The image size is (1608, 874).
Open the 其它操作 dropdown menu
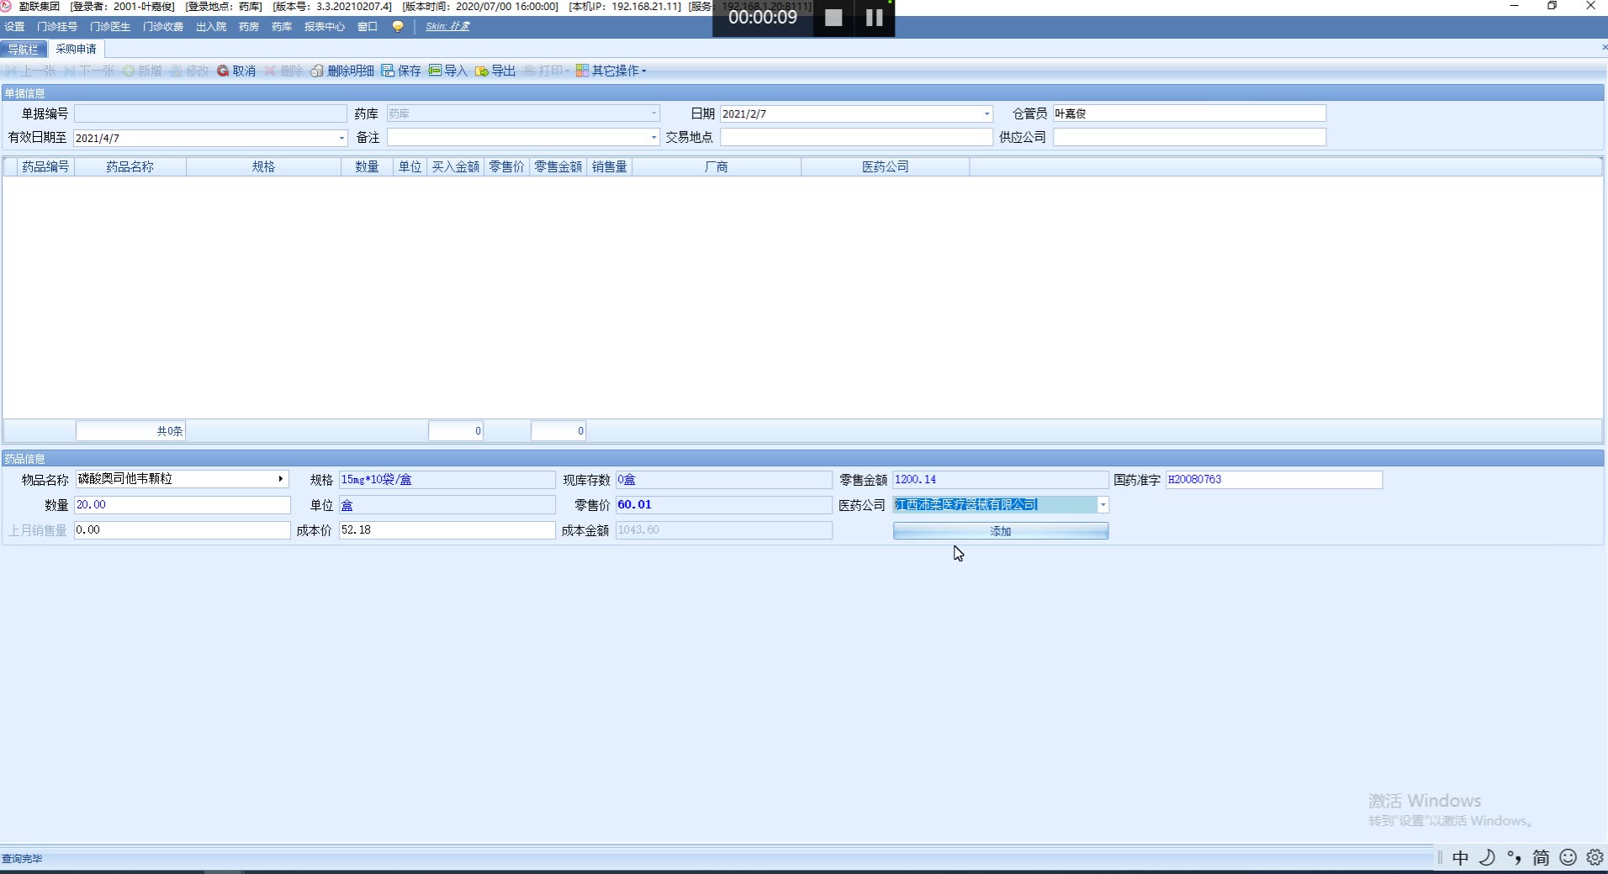click(x=611, y=71)
